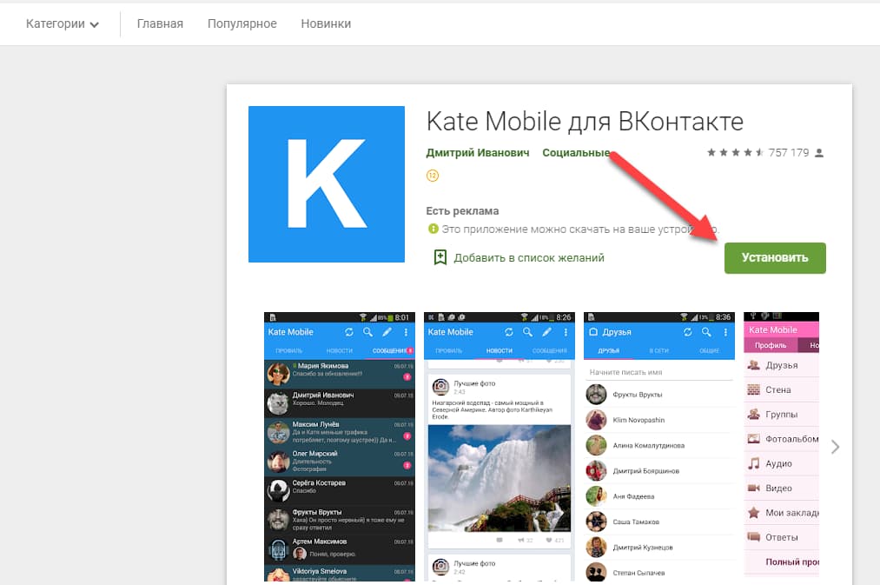
Task: Click the Kate Mobile blue K app icon
Action: pyautogui.click(x=327, y=184)
